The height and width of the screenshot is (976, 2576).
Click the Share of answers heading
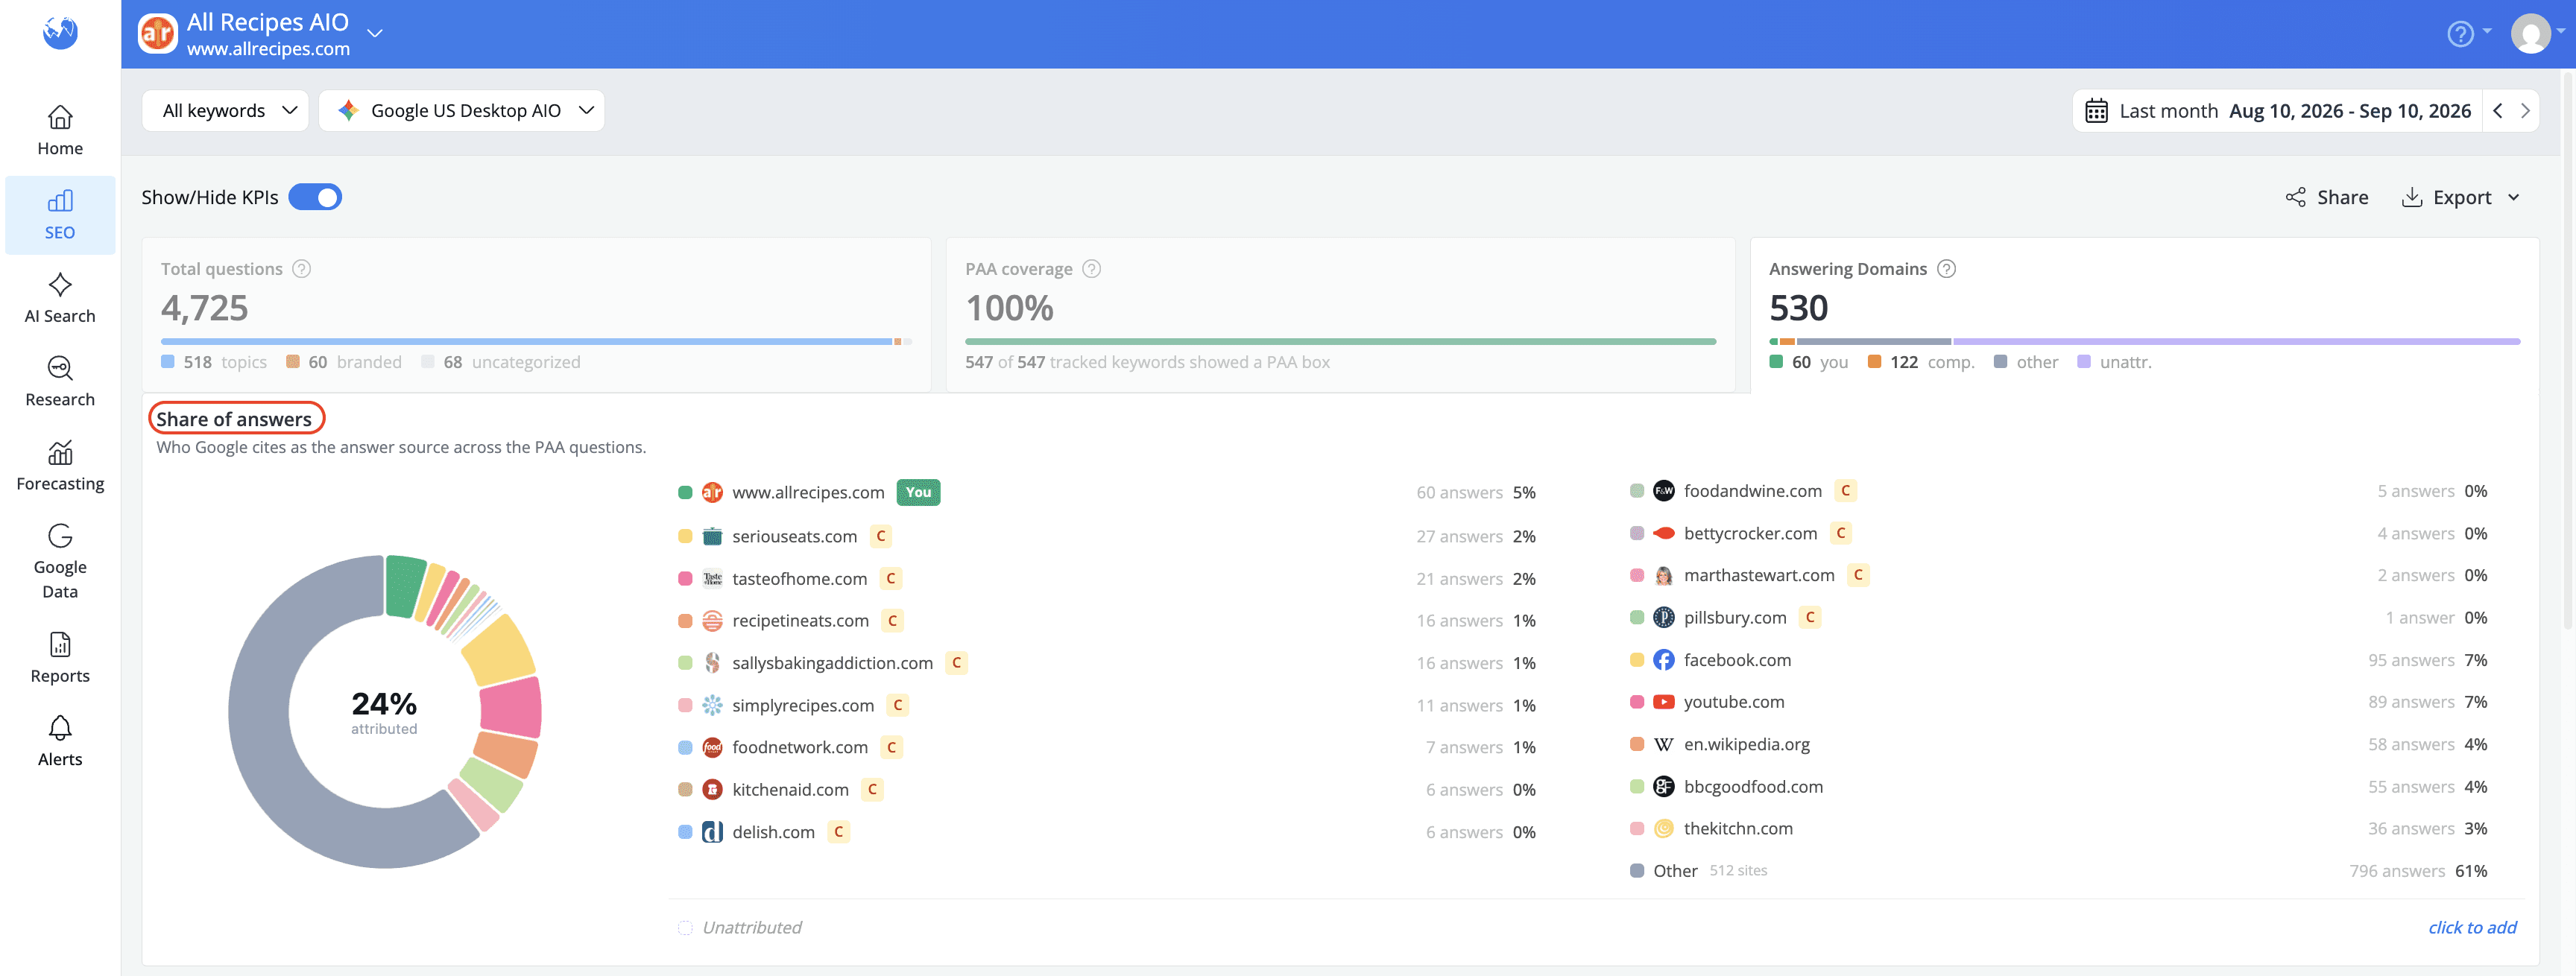[x=234, y=420]
